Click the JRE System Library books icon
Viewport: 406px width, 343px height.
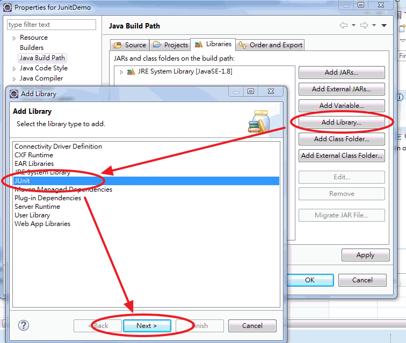(x=131, y=72)
